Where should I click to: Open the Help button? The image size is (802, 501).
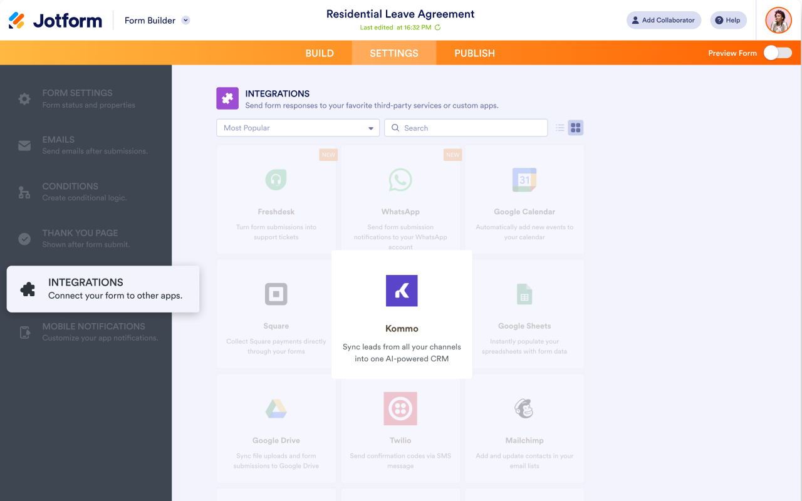click(x=727, y=20)
